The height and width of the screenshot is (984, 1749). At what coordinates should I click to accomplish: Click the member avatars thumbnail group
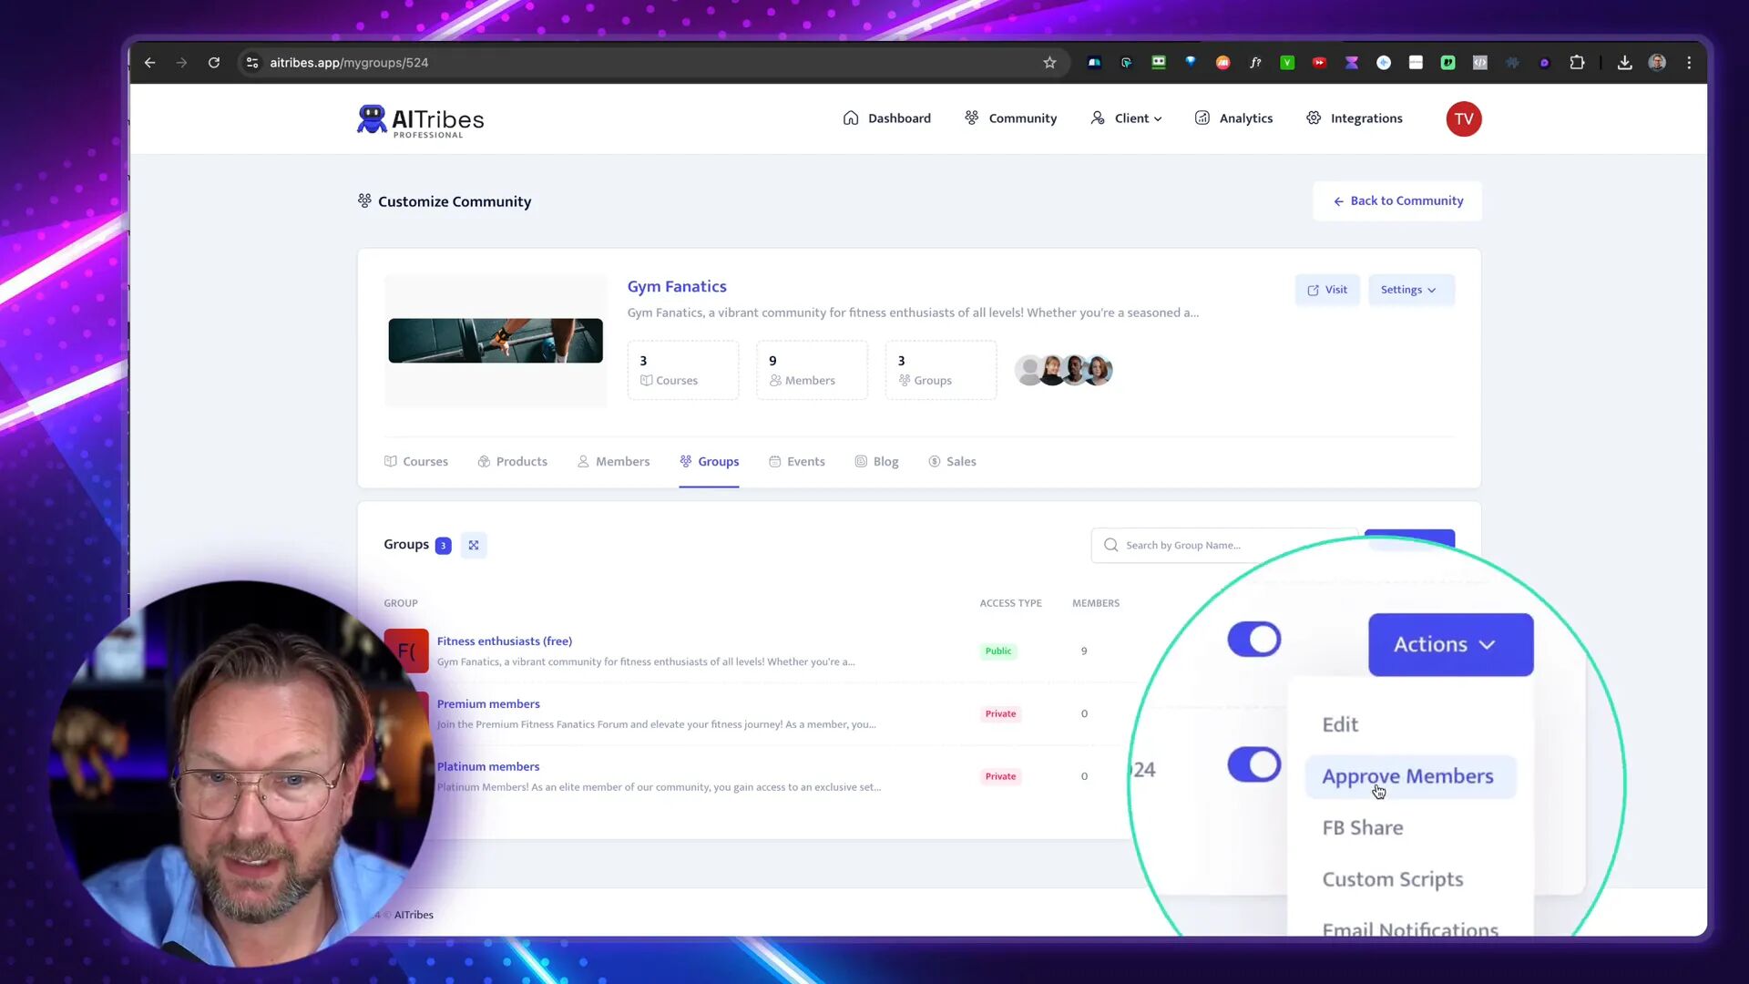click(1064, 369)
